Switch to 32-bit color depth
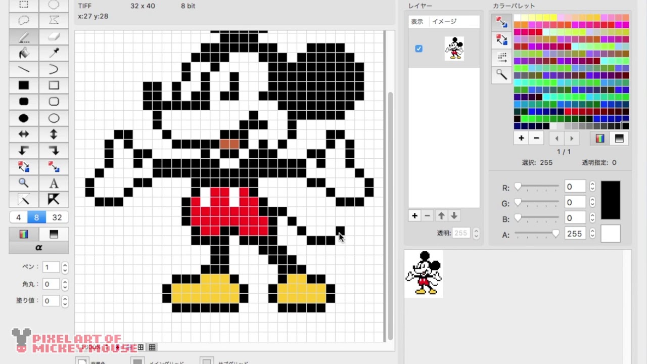 [57, 217]
